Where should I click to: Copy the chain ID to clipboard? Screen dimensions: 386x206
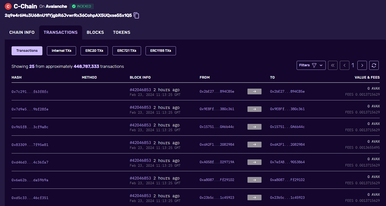[x=136, y=16]
